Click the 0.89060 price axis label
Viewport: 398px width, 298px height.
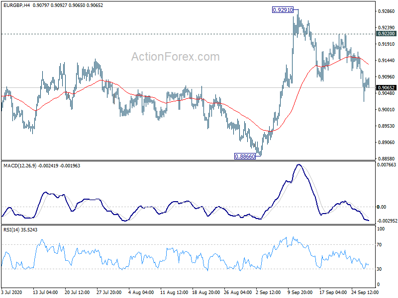point(387,143)
